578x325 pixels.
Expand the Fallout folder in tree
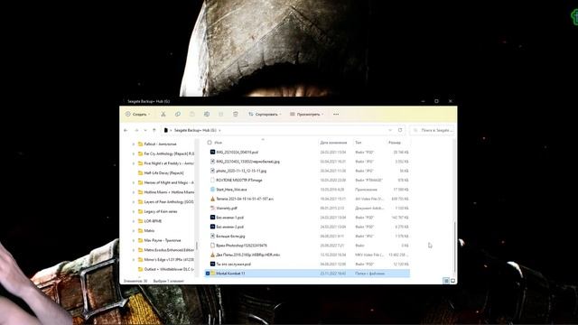pyautogui.click(x=134, y=144)
